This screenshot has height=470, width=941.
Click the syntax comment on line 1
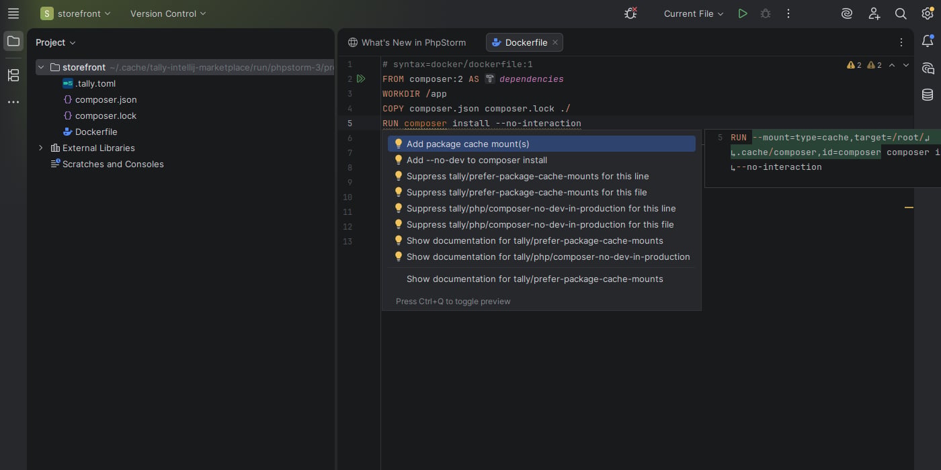coord(458,64)
